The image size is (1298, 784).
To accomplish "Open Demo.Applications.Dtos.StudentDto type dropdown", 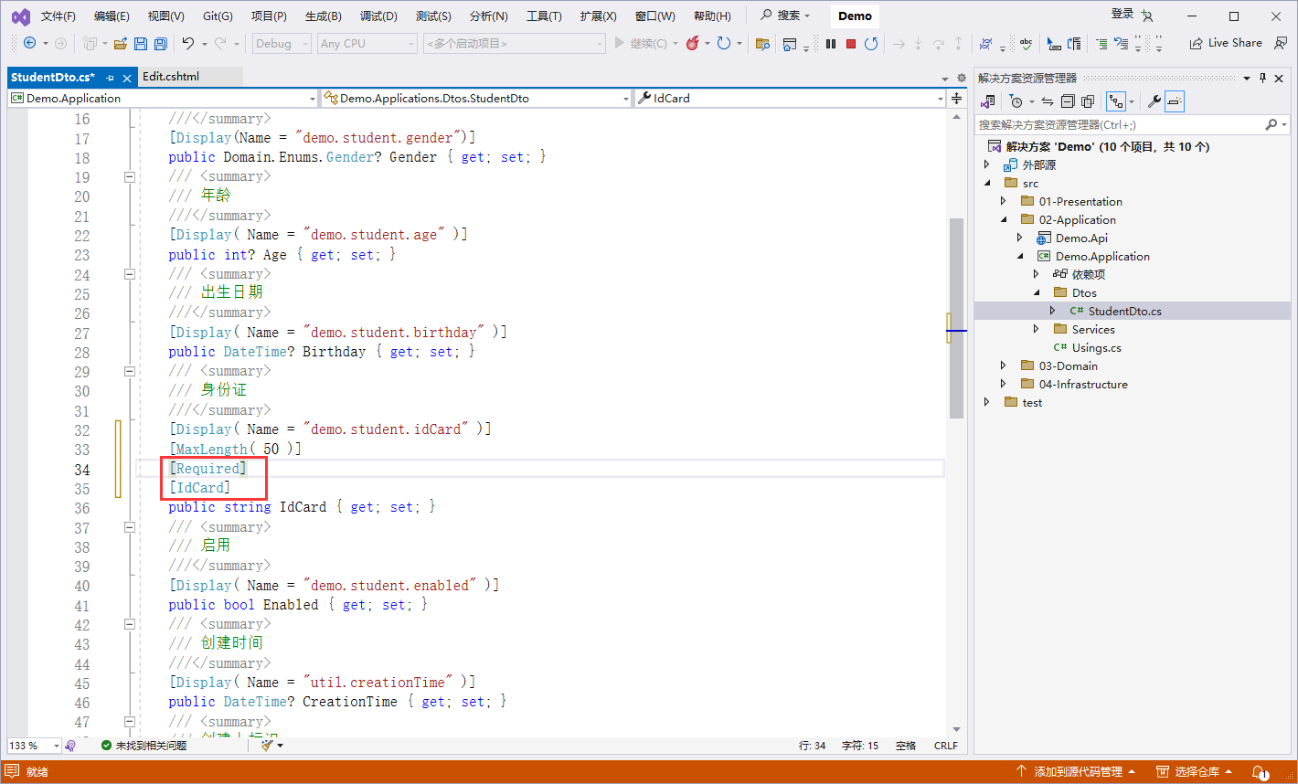I will pyautogui.click(x=476, y=98).
